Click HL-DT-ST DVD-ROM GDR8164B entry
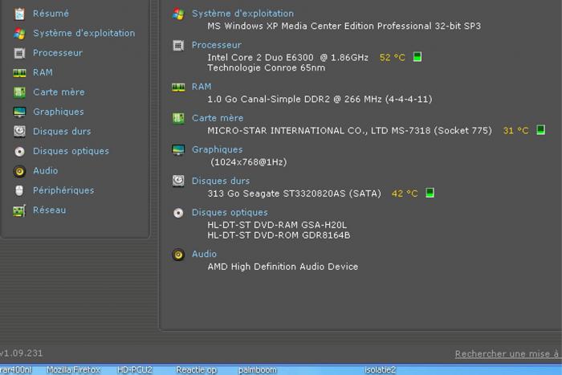The width and height of the screenshot is (562, 375). coord(279,235)
